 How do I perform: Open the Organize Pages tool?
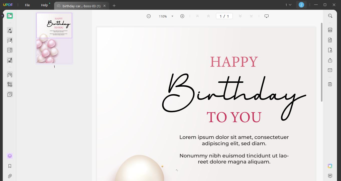[x=10, y=50]
